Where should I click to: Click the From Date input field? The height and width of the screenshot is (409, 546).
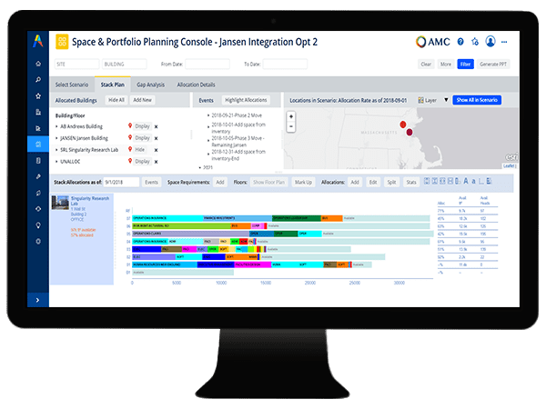(x=207, y=64)
